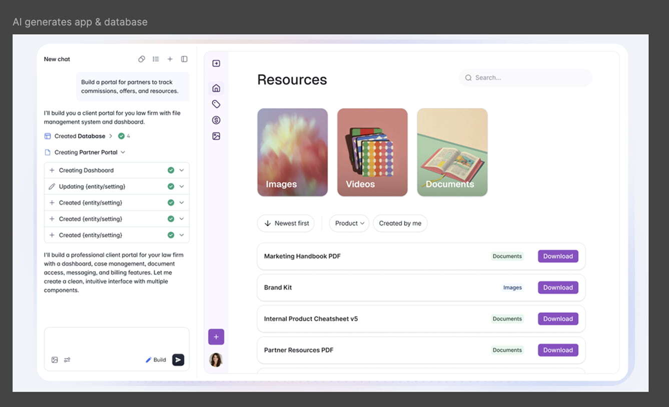Click the 'Build a portal for partners' message bubble

(x=133, y=86)
